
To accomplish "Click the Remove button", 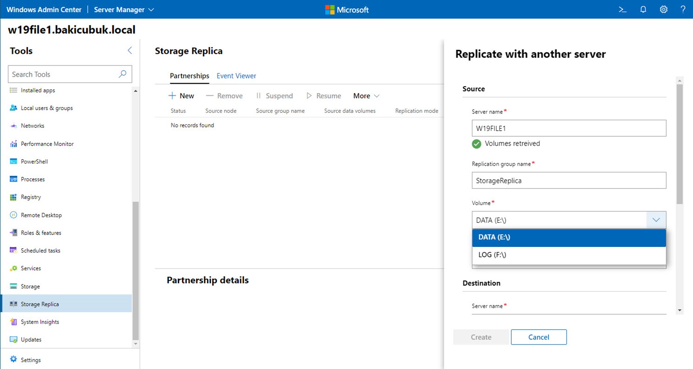I will [x=224, y=96].
